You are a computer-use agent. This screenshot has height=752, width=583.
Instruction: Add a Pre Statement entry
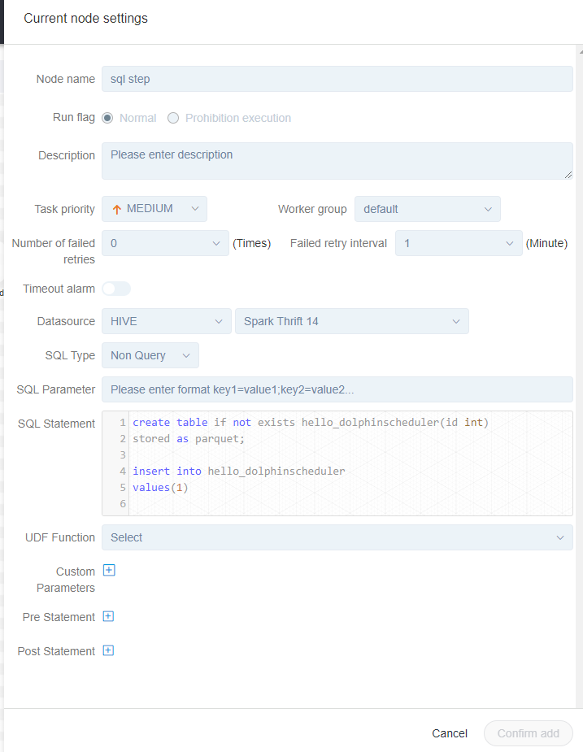click(x=108, y=616)
